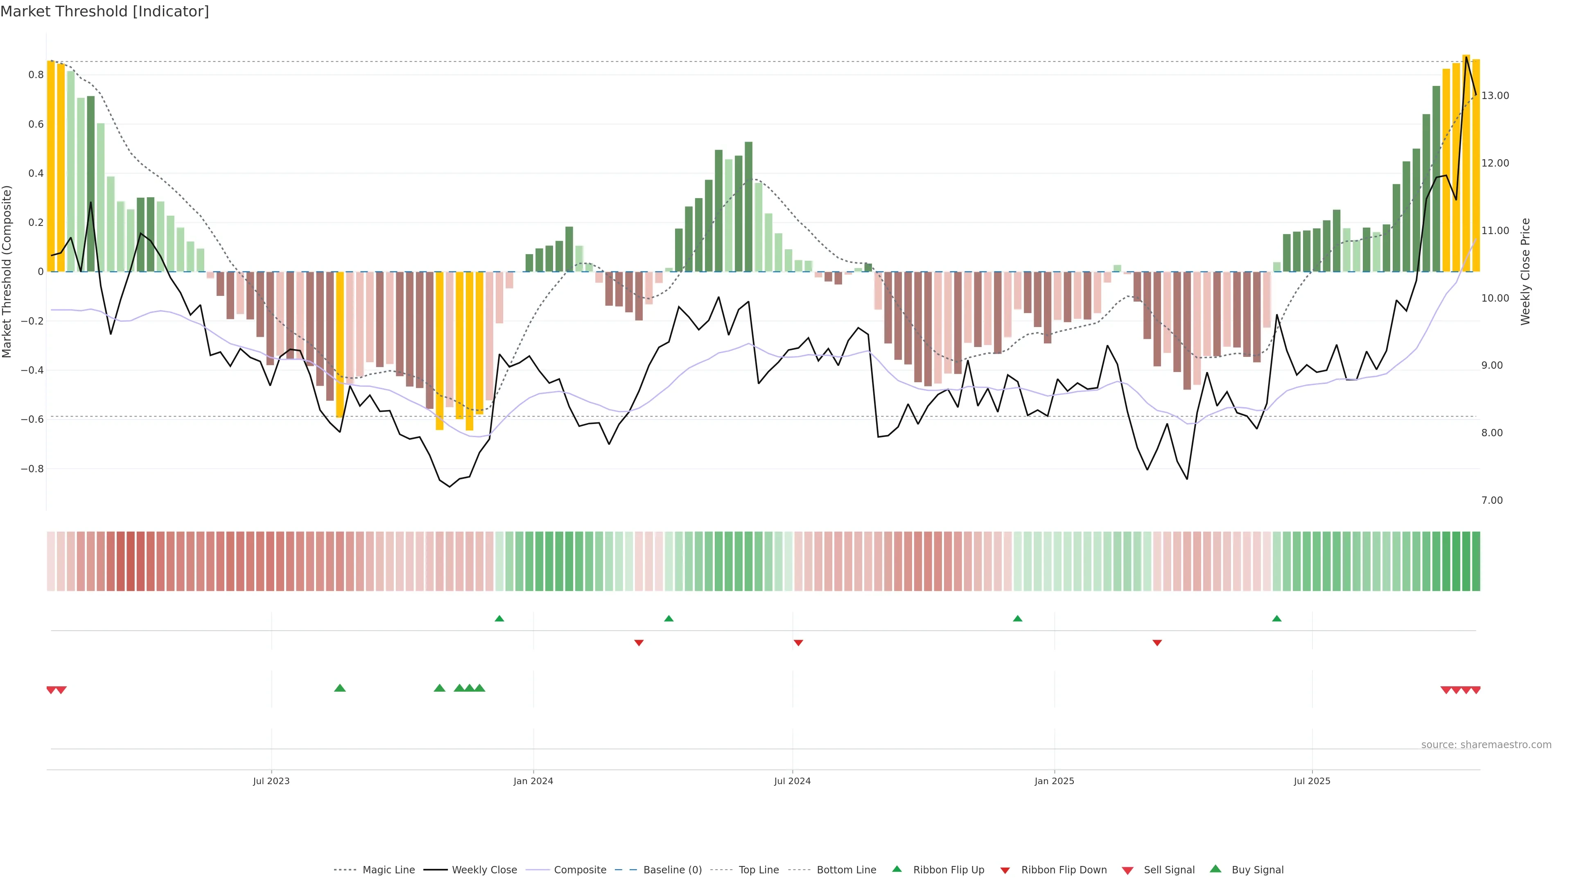The height and width of the screenshot is (884, 1572).
Task: Toggle Baseline (0) legend entry
Action: (673, 870)
